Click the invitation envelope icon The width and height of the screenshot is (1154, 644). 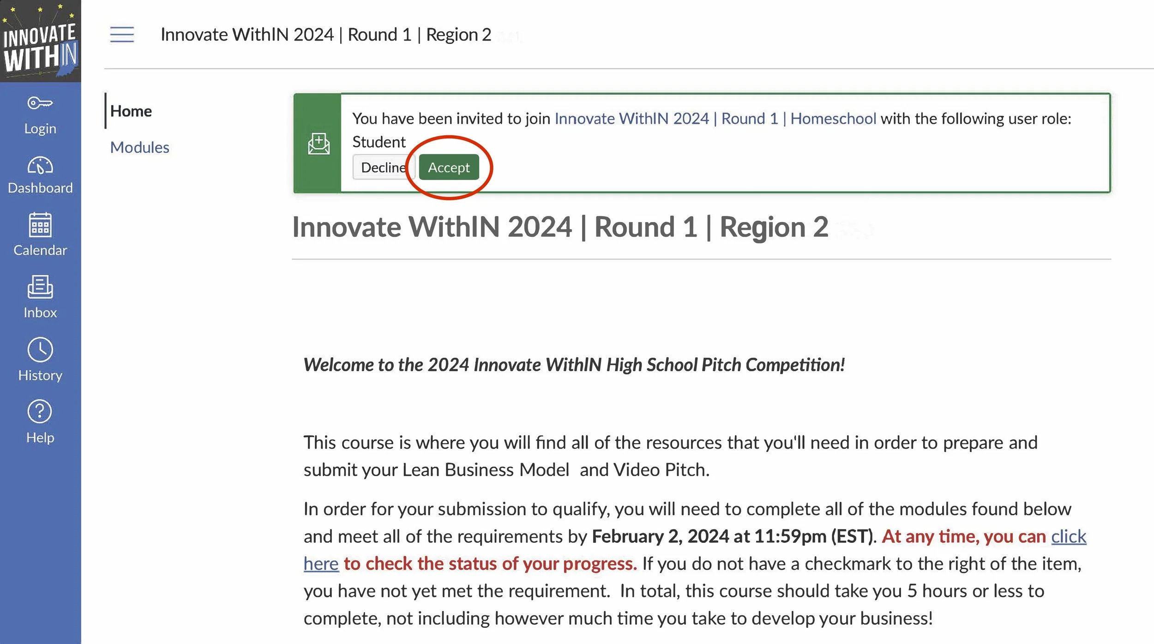319,144
